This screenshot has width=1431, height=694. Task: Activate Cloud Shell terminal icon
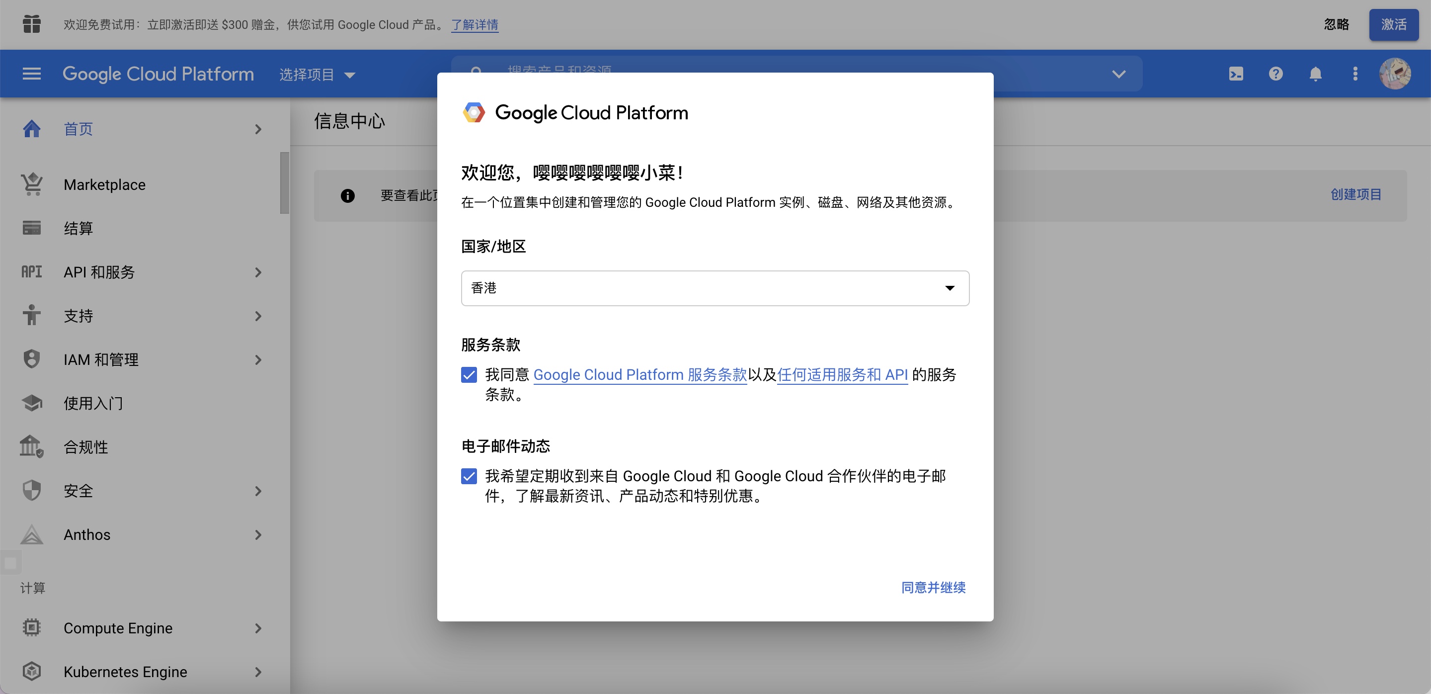1235,74
